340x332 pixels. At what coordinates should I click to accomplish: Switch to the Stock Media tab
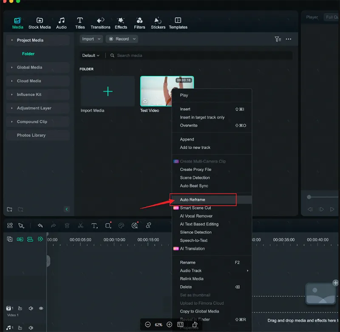coord(40,22)
